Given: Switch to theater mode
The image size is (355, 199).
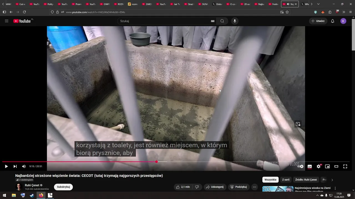Looking at the screenshot, I should 336,166.
